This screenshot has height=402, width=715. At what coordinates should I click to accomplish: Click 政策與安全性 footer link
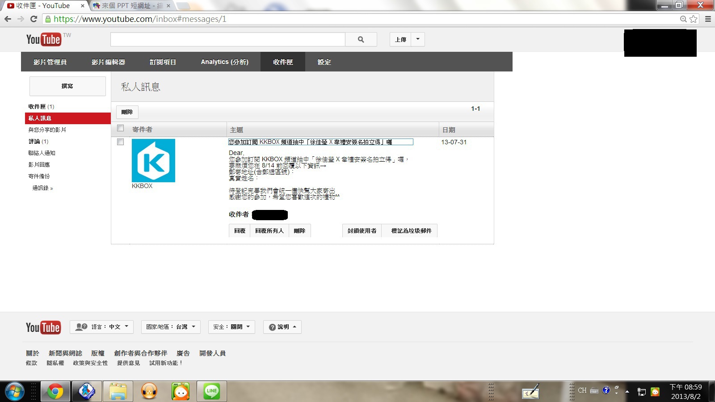click(x=91, y=363)
